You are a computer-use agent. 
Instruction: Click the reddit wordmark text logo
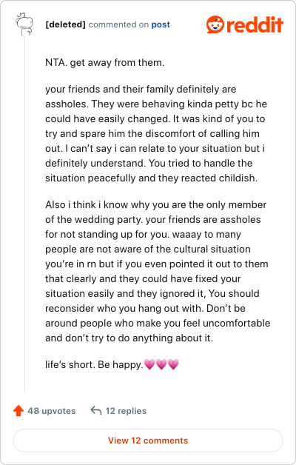[255, 24]
